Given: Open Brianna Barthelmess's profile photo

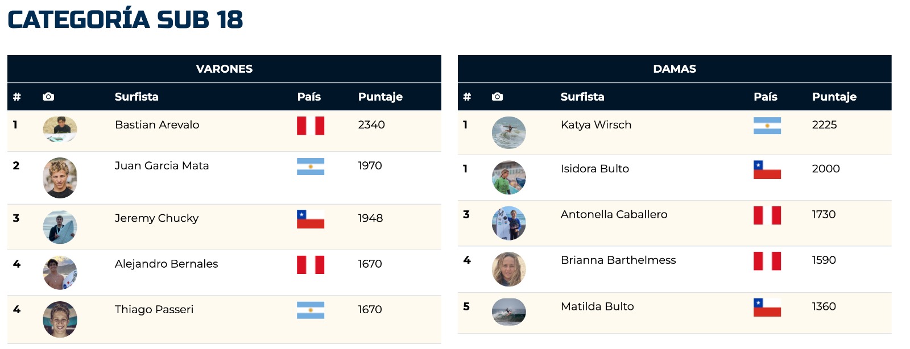Looking at the screenshot, I should click(x=508, y=269).
